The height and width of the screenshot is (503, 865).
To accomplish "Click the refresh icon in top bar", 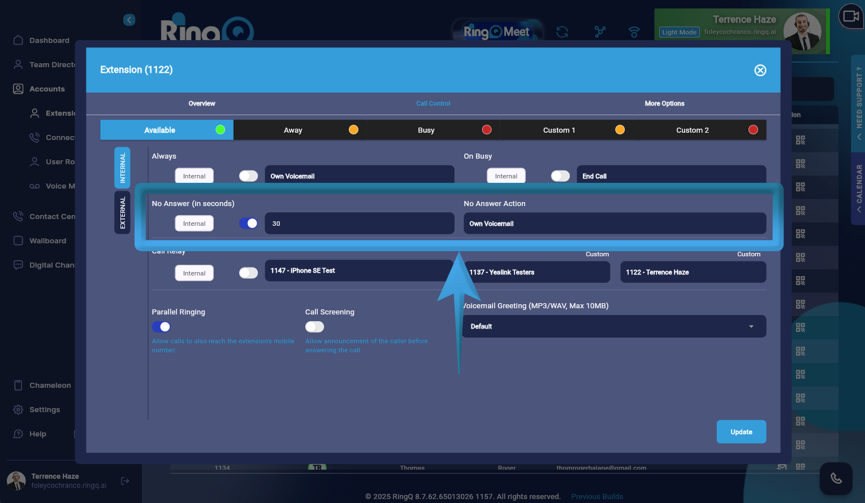I will [x=562, y=32].
